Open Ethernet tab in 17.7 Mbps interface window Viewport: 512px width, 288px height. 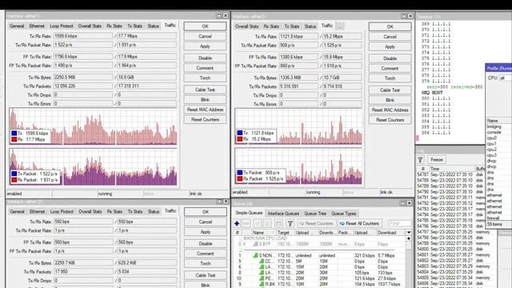[37, 26]
